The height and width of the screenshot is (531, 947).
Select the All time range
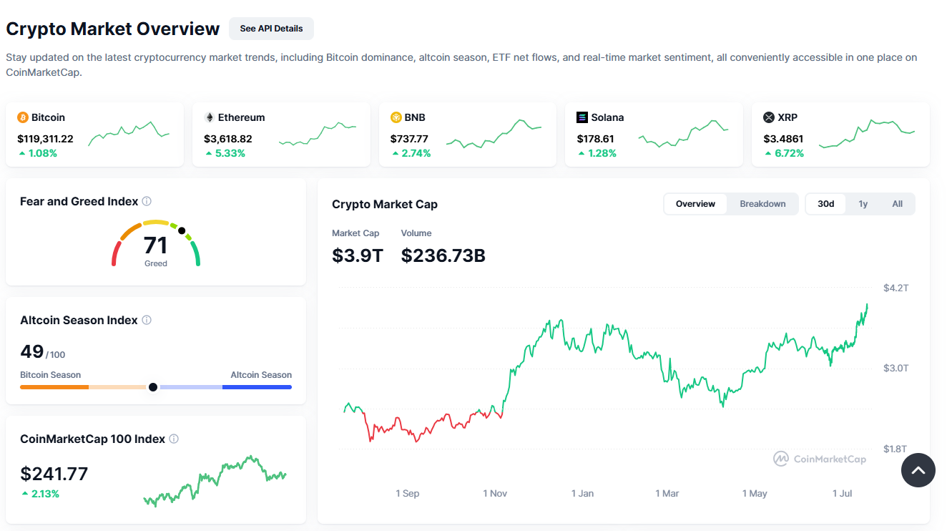pos(898,204)
